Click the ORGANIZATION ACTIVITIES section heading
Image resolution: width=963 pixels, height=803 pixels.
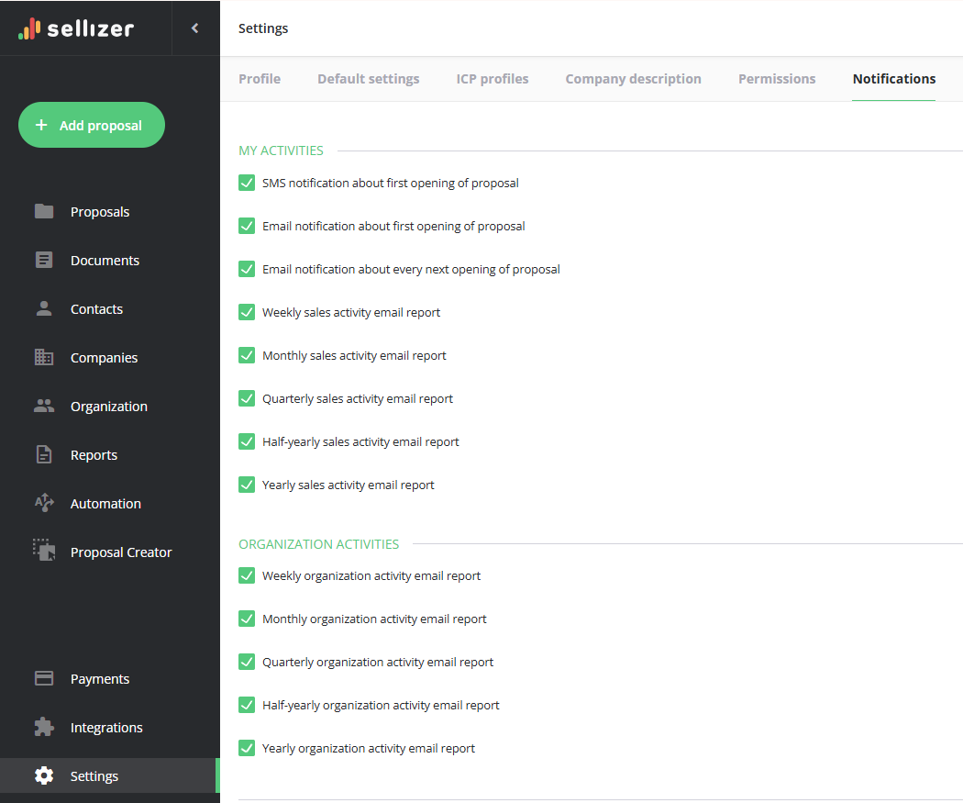[319, 543]
